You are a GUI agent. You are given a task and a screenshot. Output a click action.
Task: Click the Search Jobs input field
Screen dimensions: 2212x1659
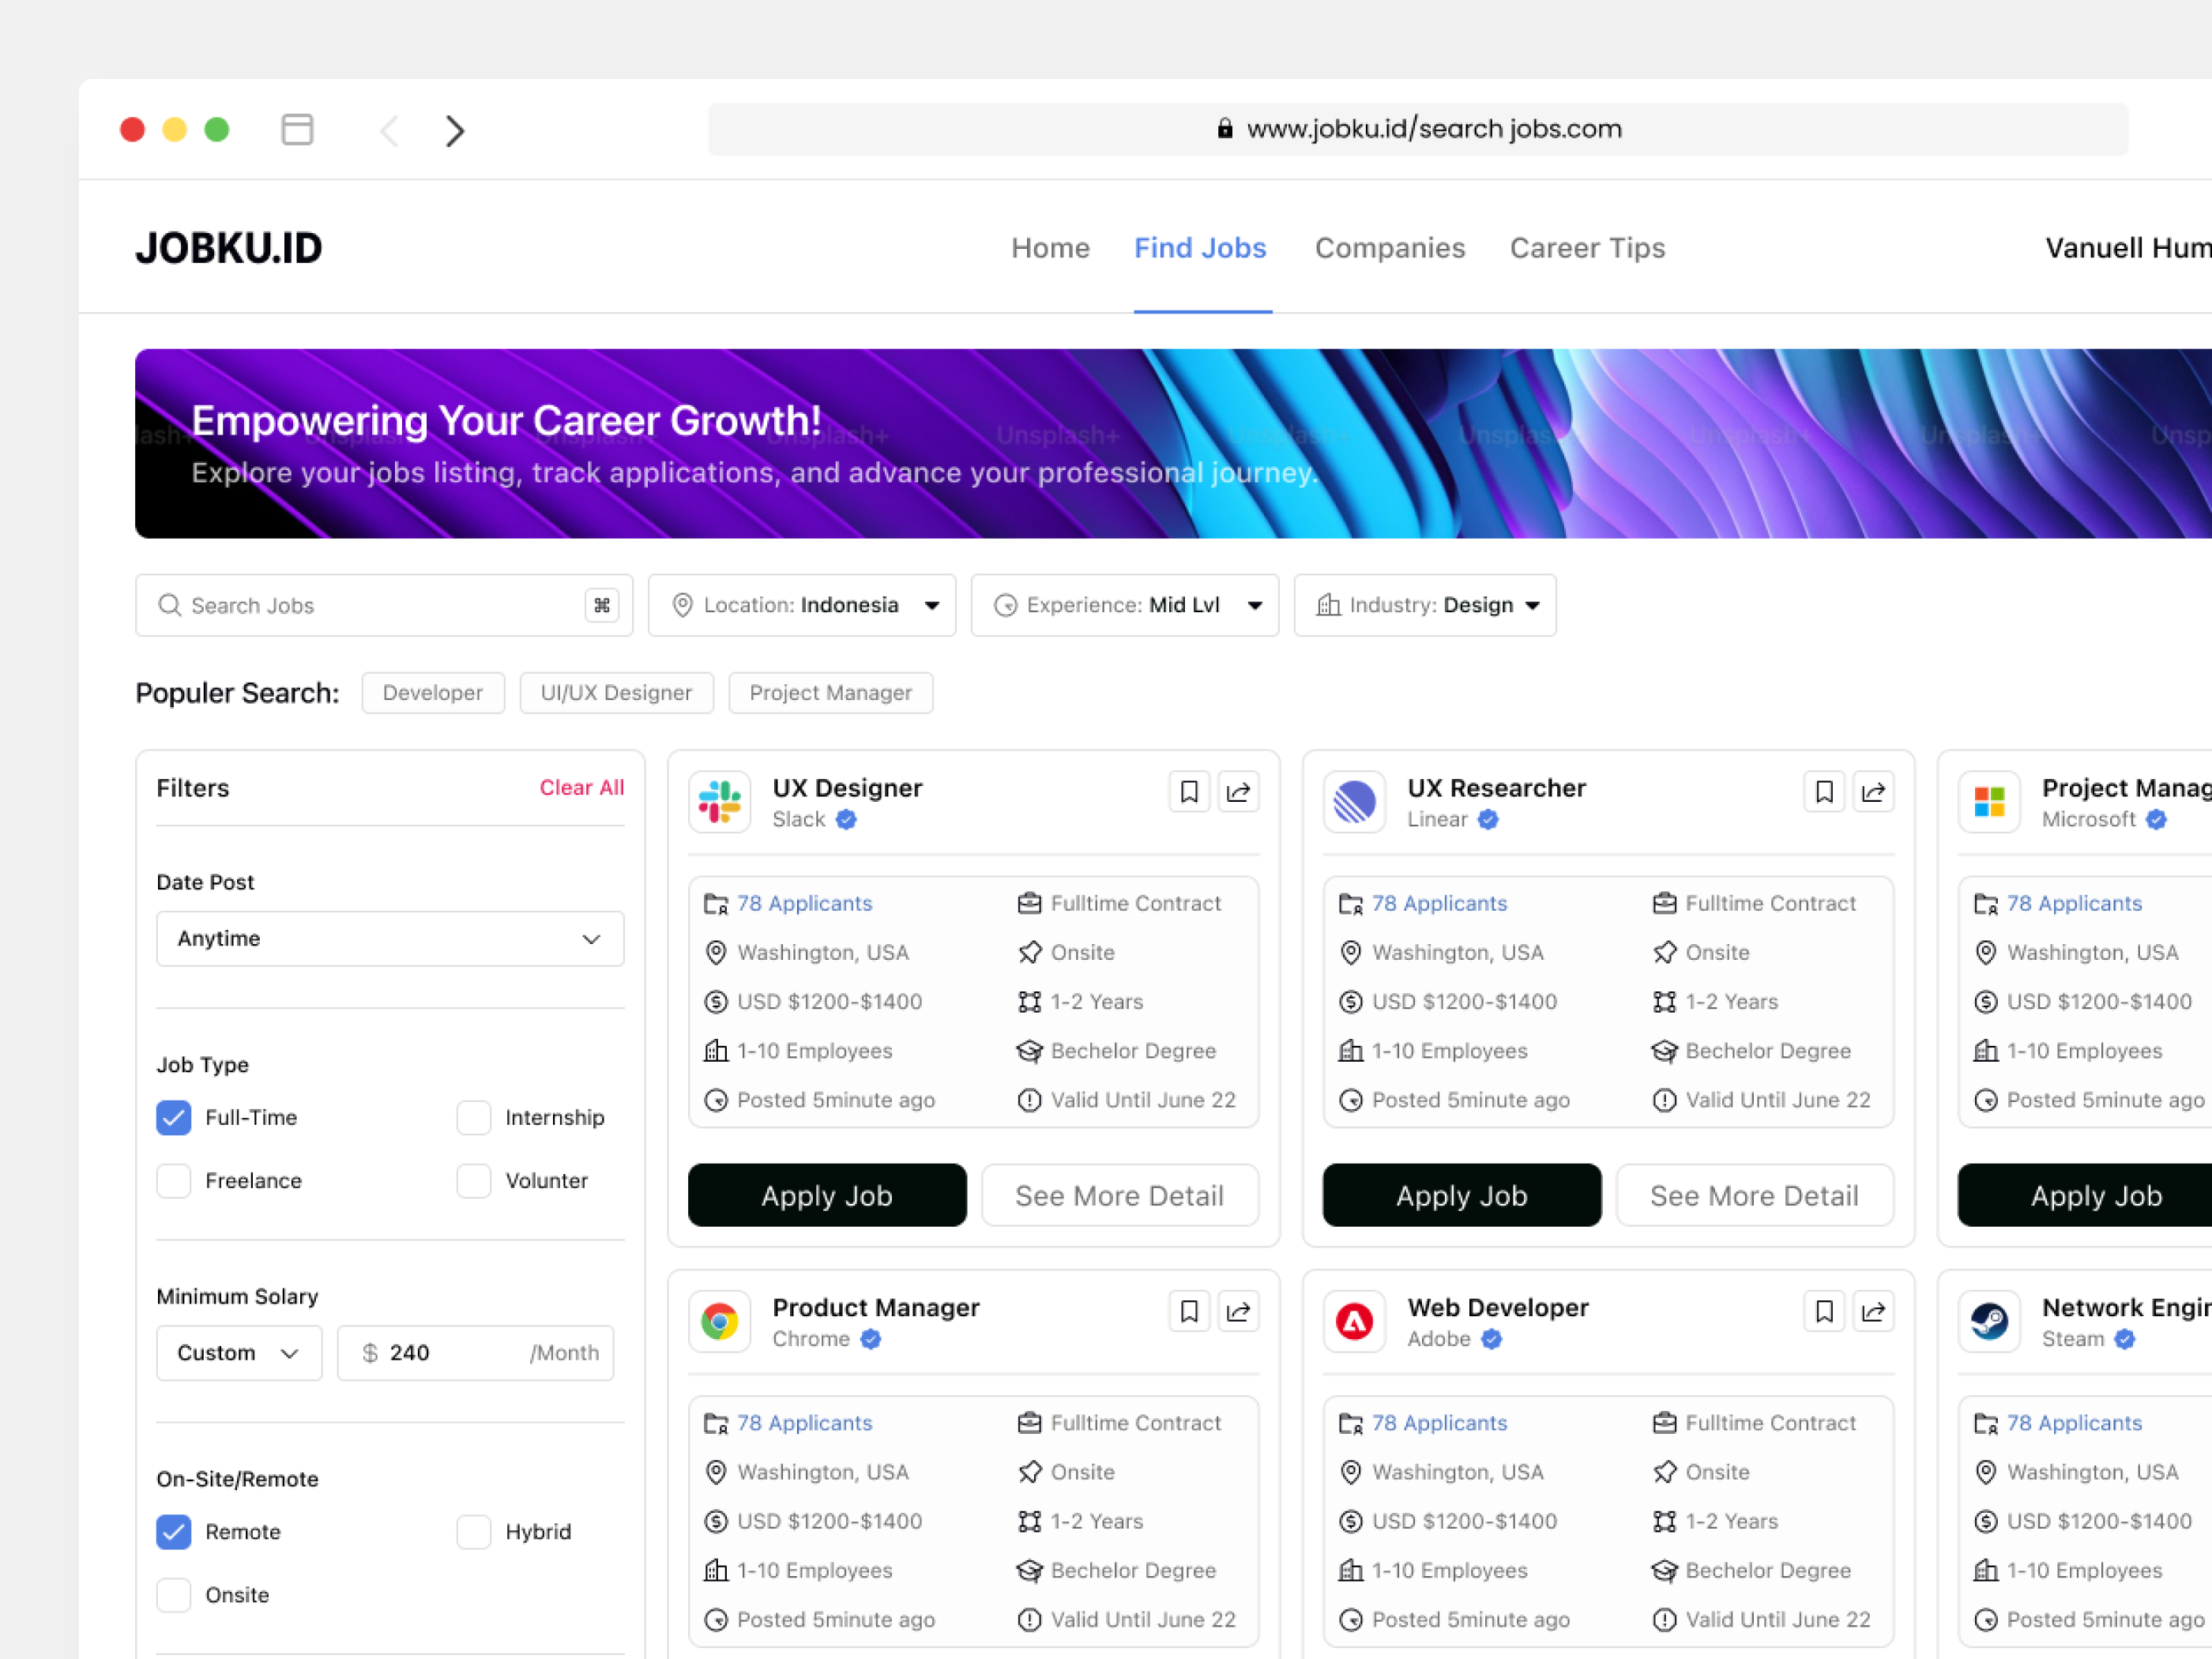point(370,605)
